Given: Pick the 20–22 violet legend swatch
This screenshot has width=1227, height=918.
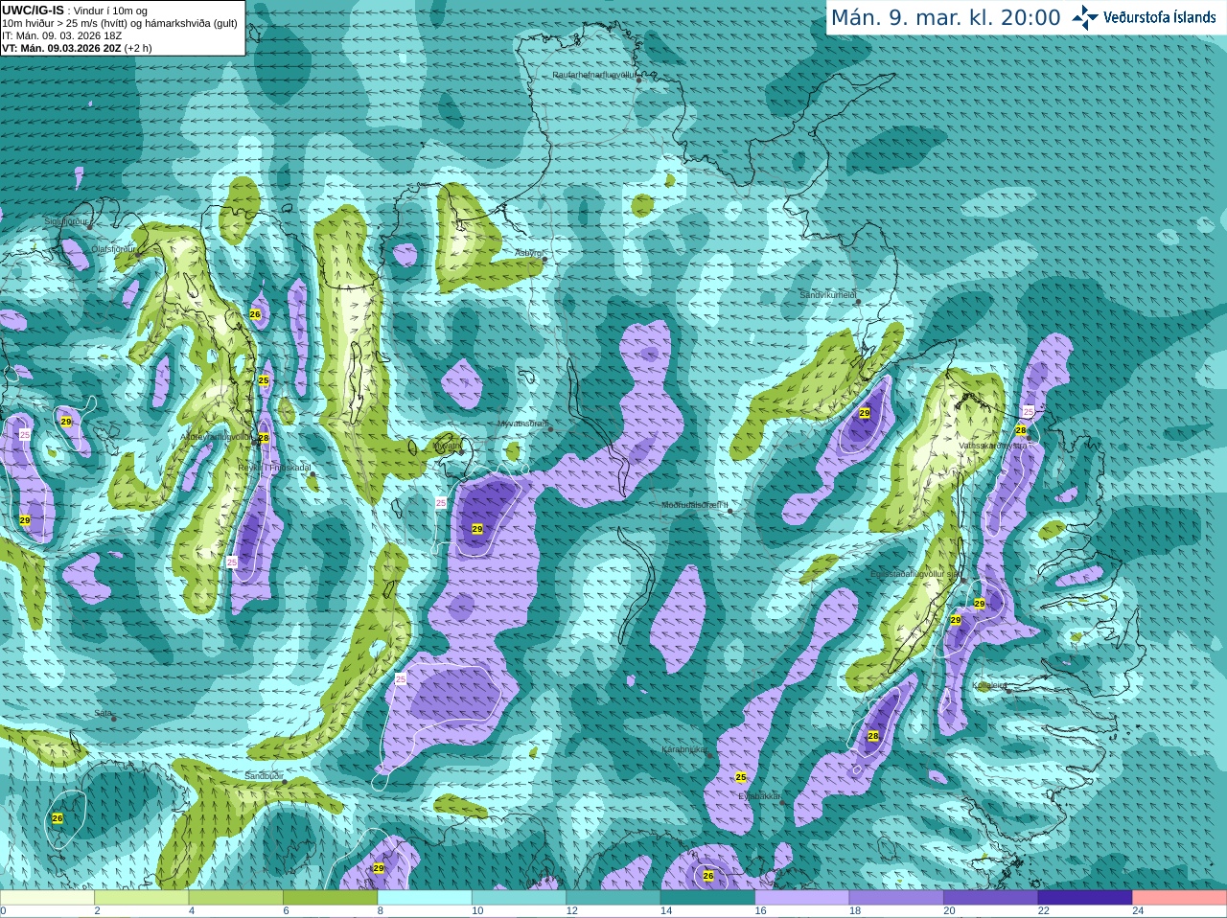Looking at the screenshot, I should pyautogui.click(x=991, y=898).
